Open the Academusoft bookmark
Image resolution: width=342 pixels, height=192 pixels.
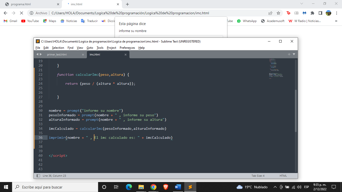click(x=273, y=21)
